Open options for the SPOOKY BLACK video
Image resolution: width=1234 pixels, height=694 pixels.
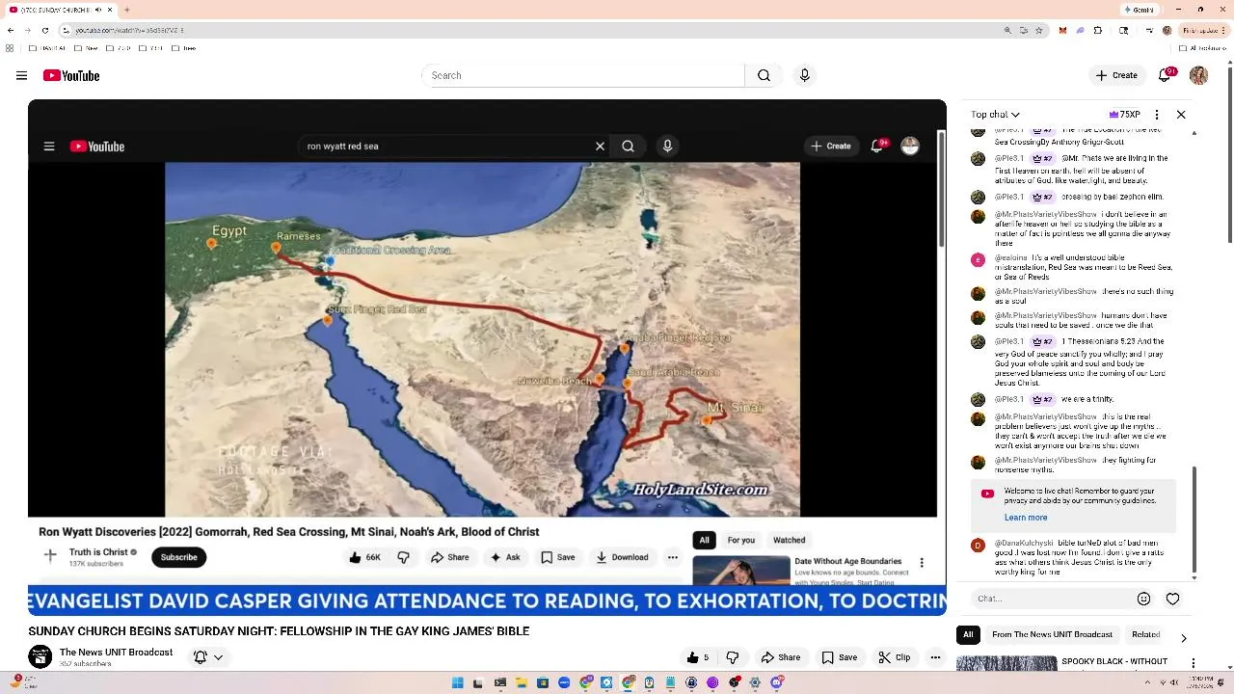[x=1194, y=663]
